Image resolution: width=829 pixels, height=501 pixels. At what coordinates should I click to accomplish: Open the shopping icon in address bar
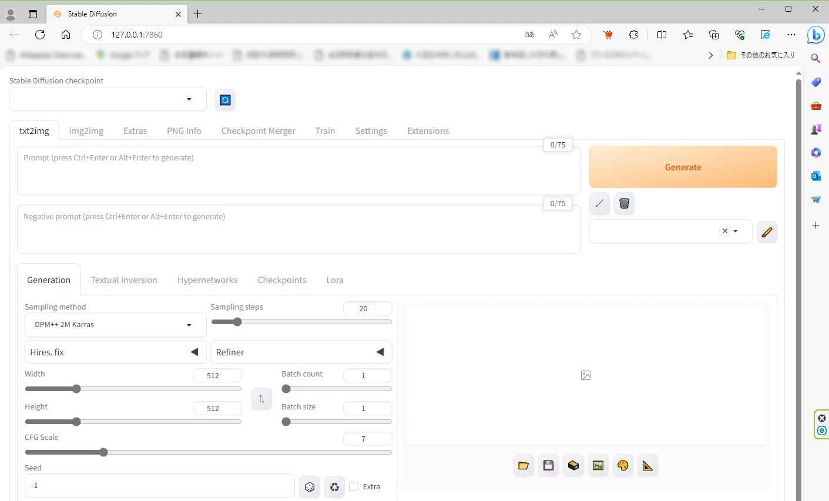[x=608, y=35]
